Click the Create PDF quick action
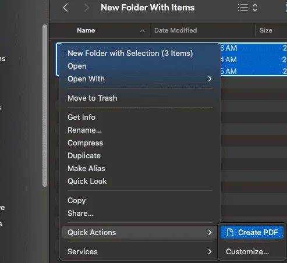This screenshot has width=287, height=263. [x=252, y=232]
